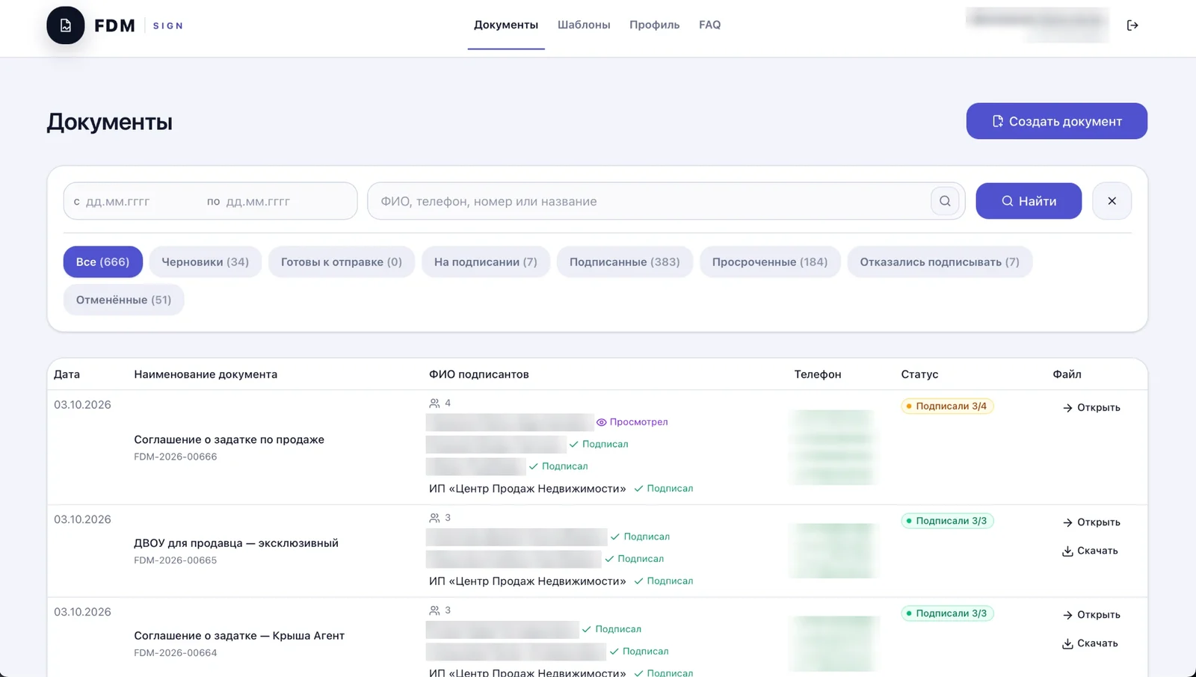Click the Найти search button
The height and width of the screenshot is (677, 1196).
tap(1029, 201)
